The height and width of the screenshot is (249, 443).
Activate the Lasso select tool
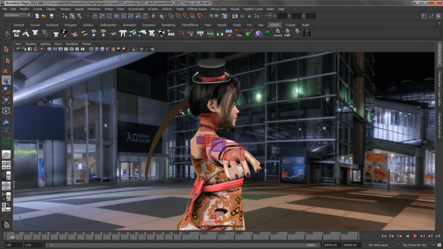[x=6, y=60]
